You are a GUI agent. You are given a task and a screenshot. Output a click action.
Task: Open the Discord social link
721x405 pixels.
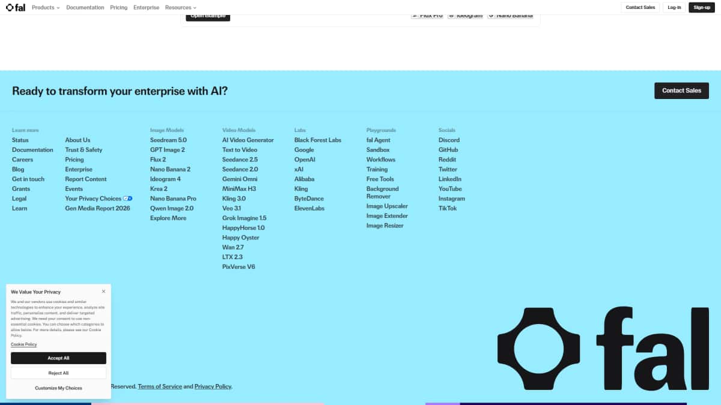[449, 140]
